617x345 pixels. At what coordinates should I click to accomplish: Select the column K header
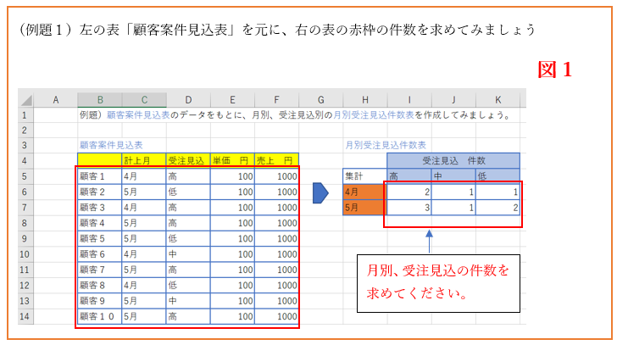(498, 100)
